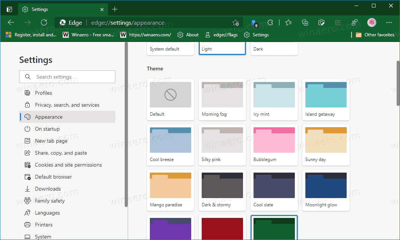Click the Refresh page icon
The width and height of the screenshot is (400, 240).
[x=44, y=22]
